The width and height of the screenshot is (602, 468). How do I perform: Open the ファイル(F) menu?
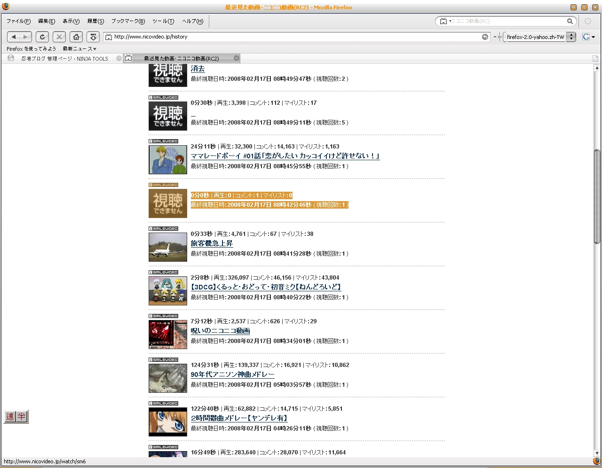click(x=18, y=21)
